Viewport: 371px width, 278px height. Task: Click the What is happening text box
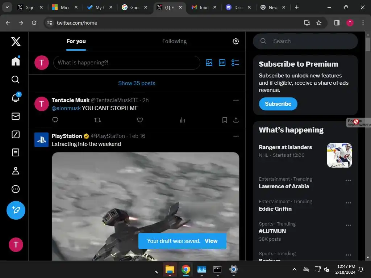tap(126, 63)
